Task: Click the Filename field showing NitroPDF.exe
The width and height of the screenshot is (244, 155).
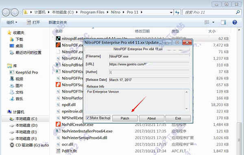Action: pos(149,56)
